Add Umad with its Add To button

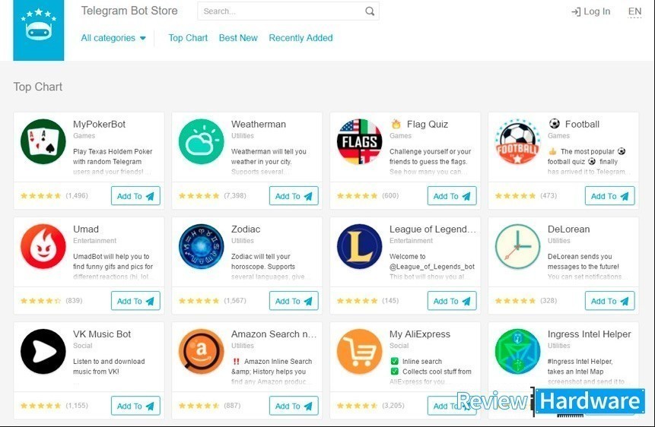pos(135,301)
